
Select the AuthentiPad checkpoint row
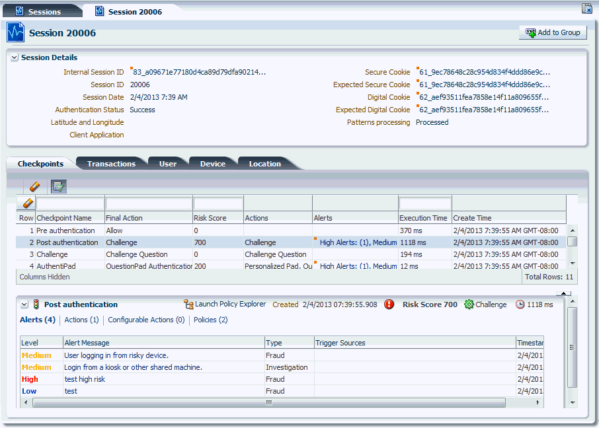291,266
